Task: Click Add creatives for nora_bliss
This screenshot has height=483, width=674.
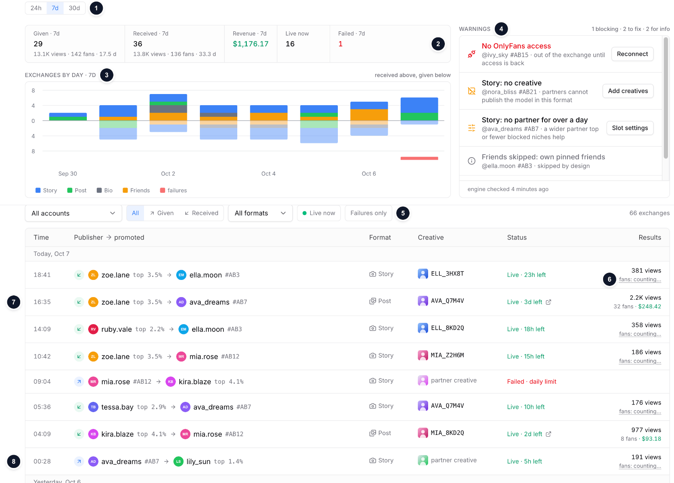Action: [628, 91]
